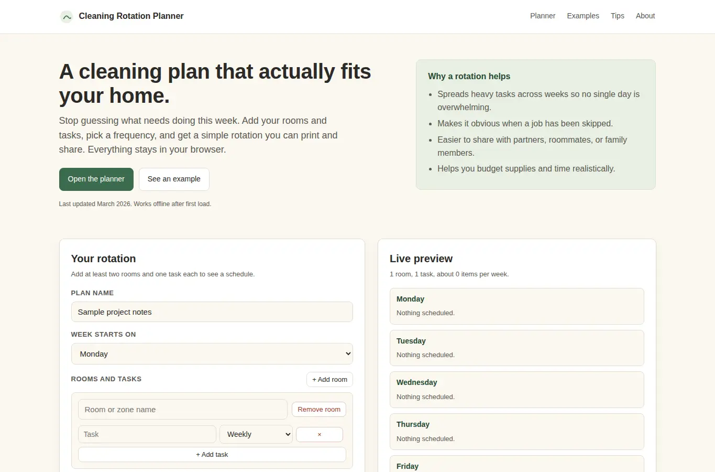Click the Live preview heading
Screen dimensions: 715x472
click(x=421, y=259)
